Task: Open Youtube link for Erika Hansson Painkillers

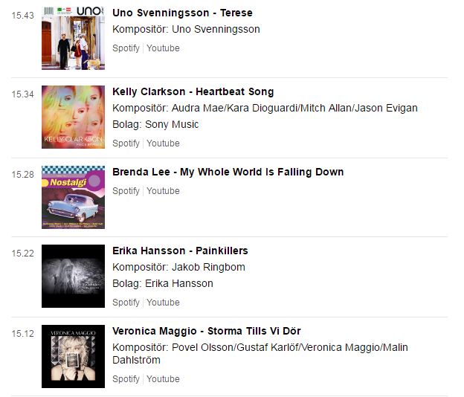Action: pyautogui.click(x=163, y=303)
